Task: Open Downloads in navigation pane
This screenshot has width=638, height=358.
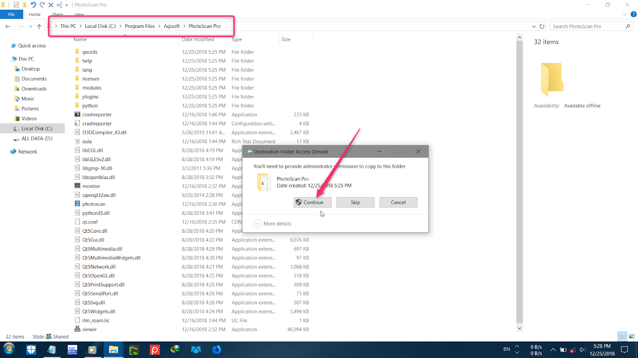Action: coord(34,89)
